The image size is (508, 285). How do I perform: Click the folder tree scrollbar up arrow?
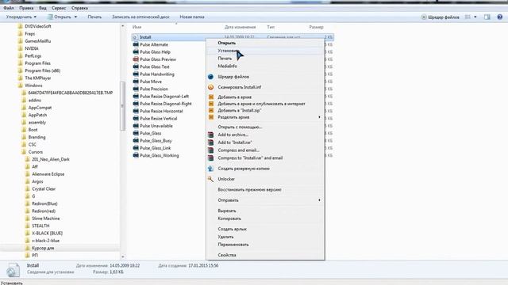pos(123,26)
